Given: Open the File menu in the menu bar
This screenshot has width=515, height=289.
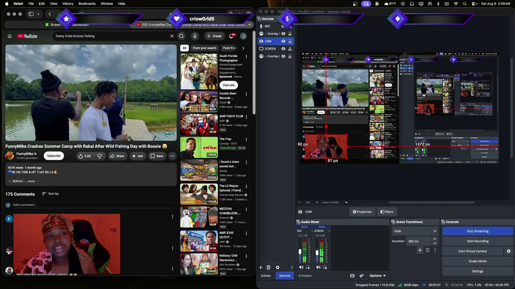Looking at the screenshot, I should click(31, 4).
